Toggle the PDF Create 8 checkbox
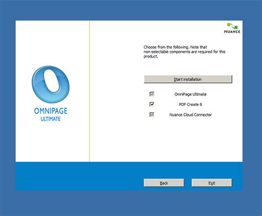 pyautogui.click(x=152, y=104)
